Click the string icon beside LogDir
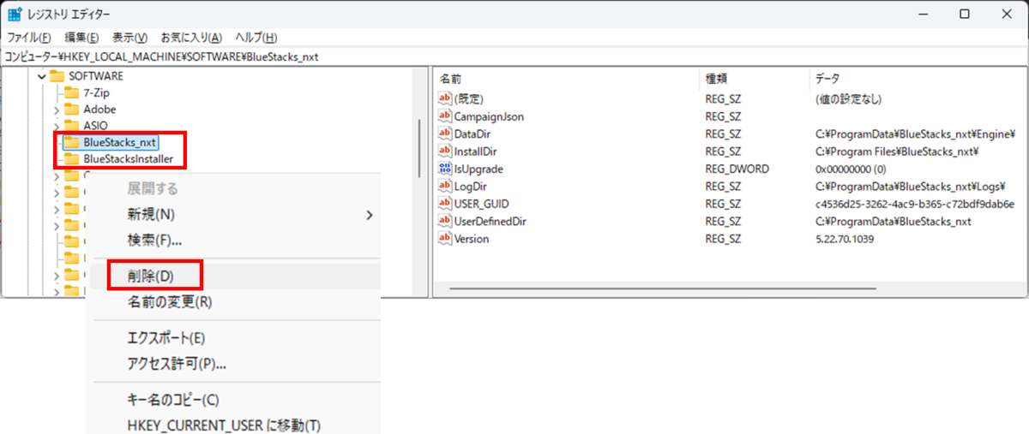The height and width of the screenshot is (434, 1029). (445, 187)
